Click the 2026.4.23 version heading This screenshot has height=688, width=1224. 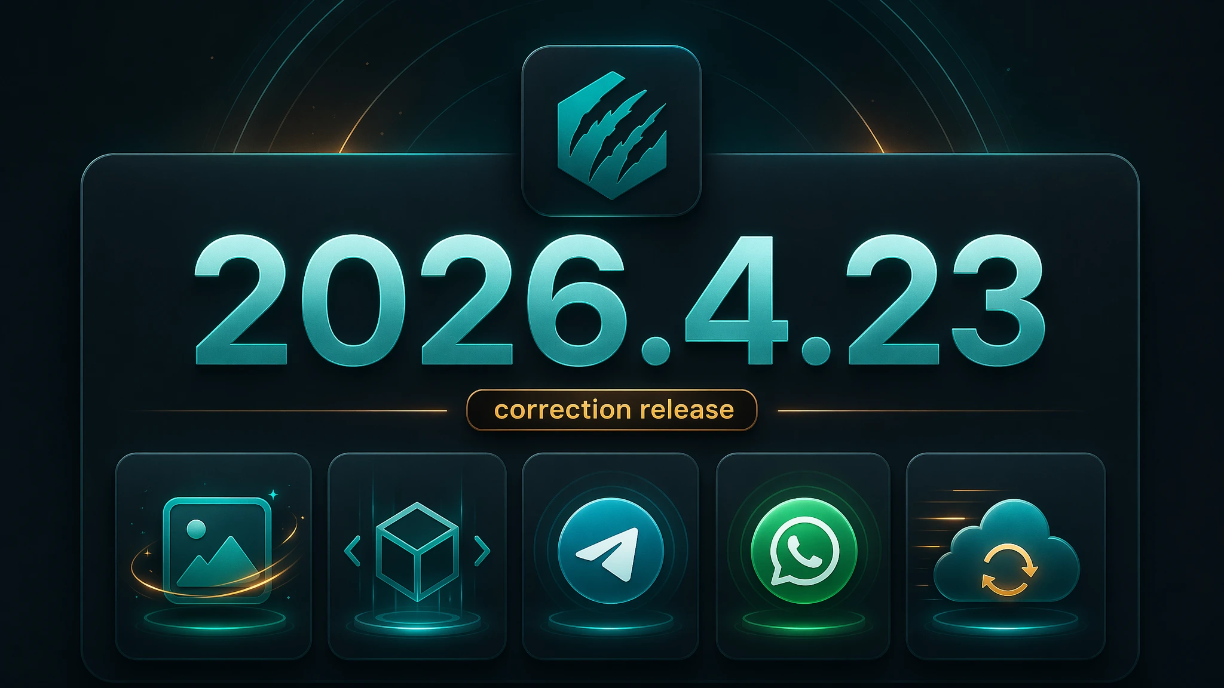[620, 299]
